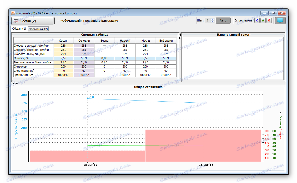Image resolution: width=297 pixels, height=183 pixels.
Task: Click the Время, ч:мм:сс row label
Action: (x=33, y=75)
